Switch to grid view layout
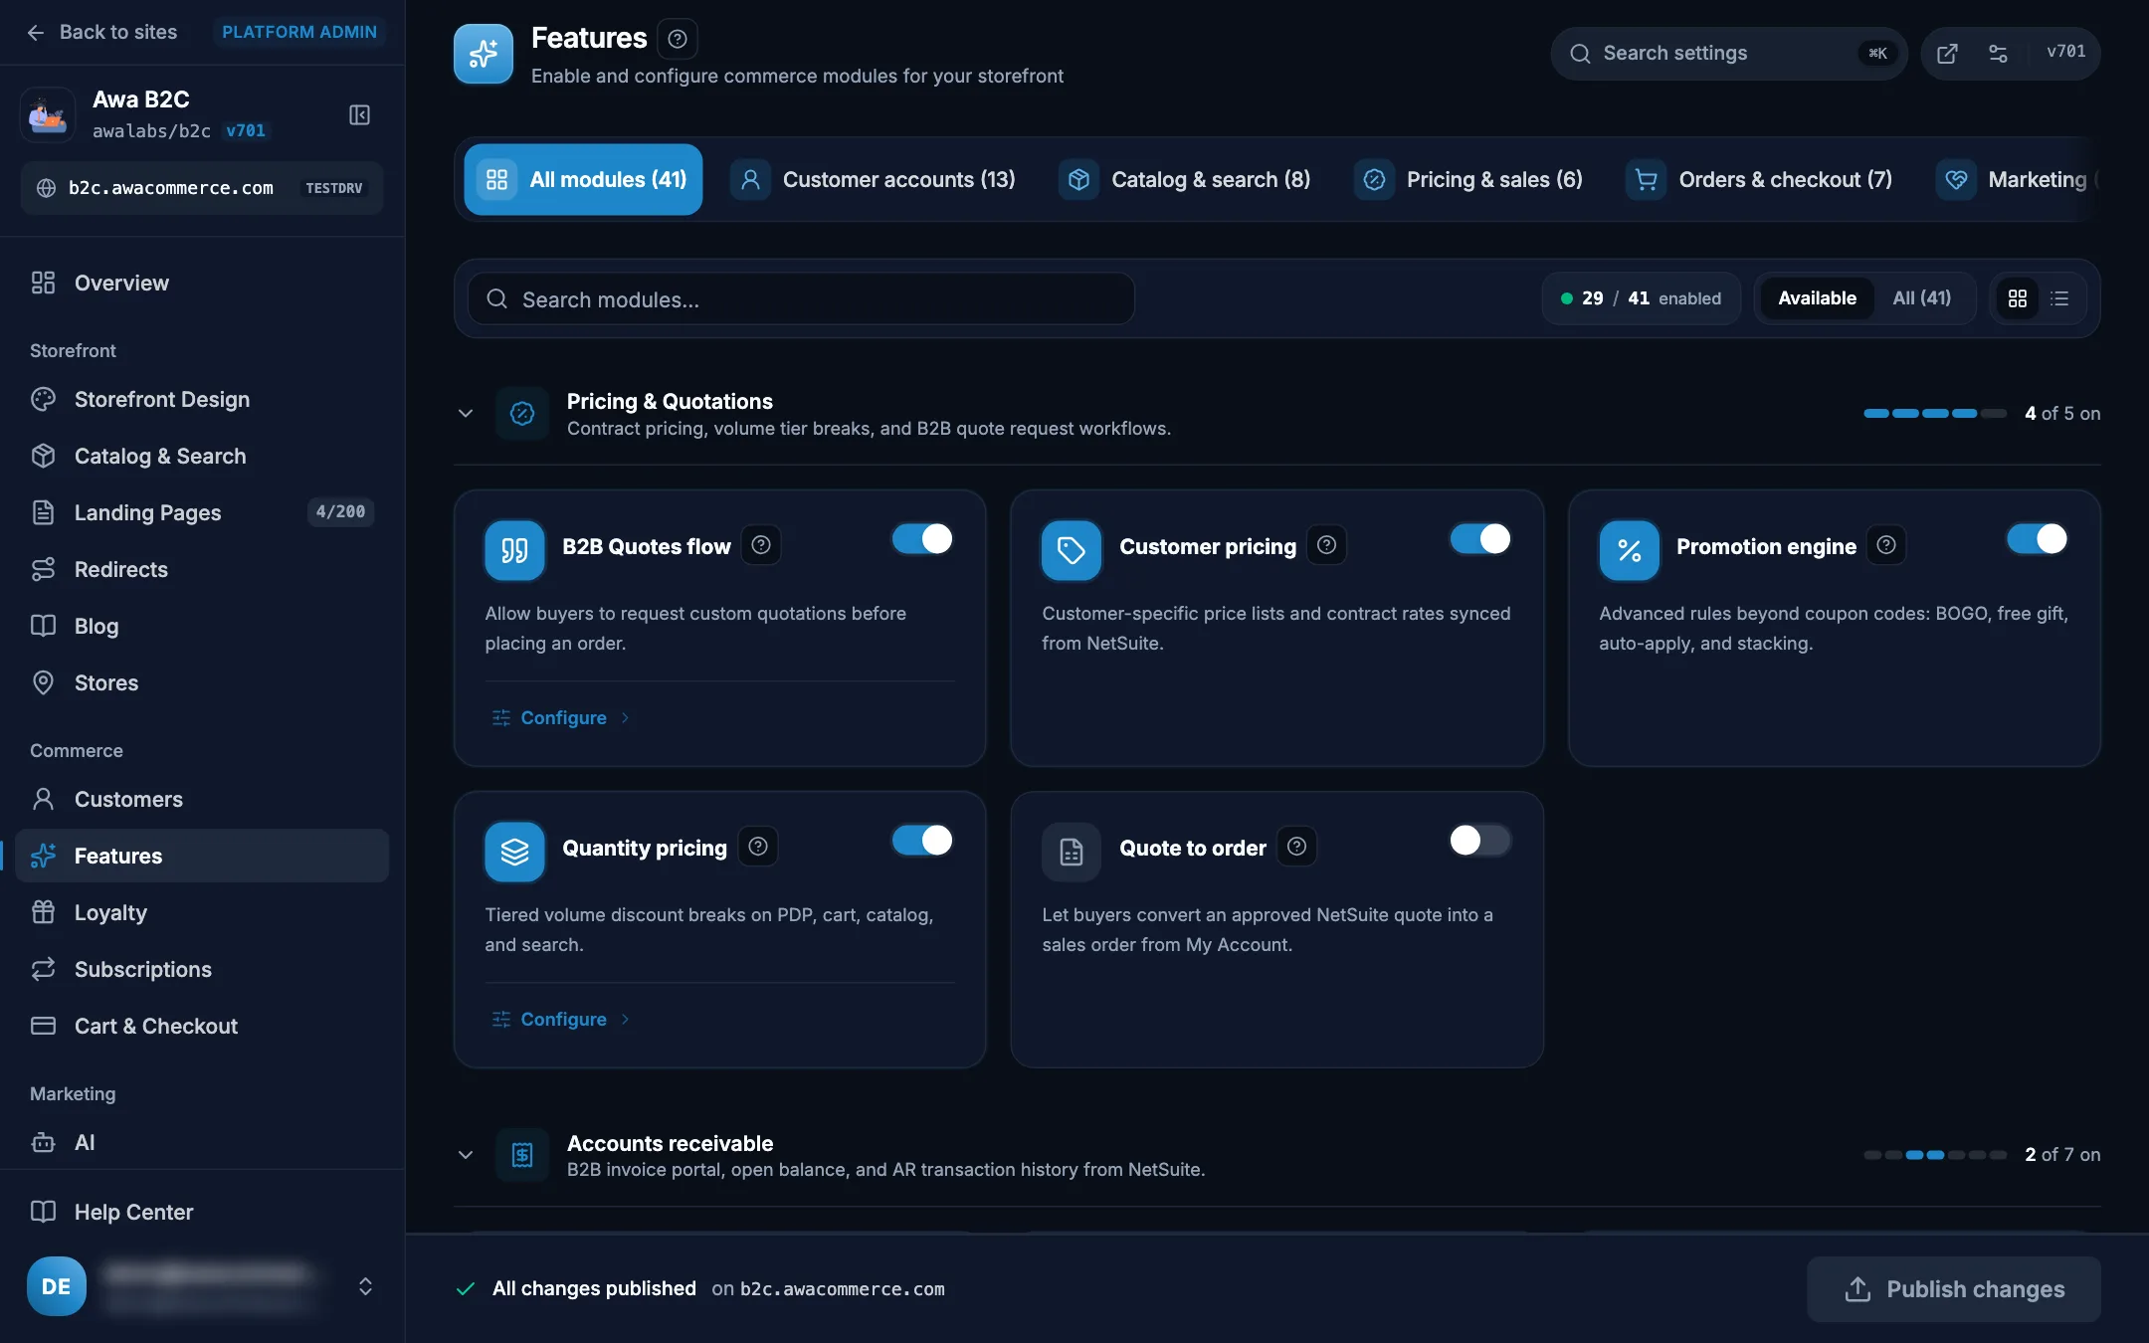This screenshot has width=2149, height=1343. click(2017, 298)
